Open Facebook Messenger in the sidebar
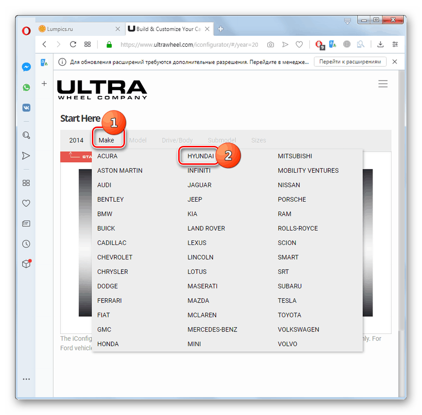Viewport: 422px width, 415px height. click(26, 67)
